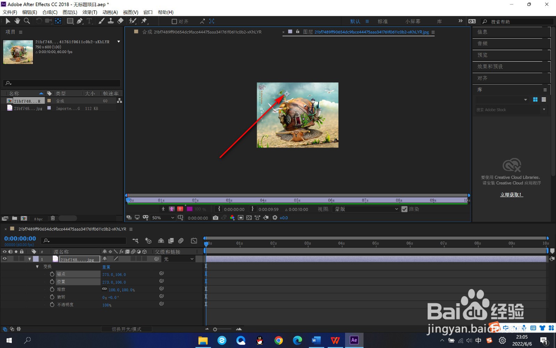The width and height of the screenshot is (556, 348).
Task: Select the Roto Brush tool
Action: (x=132, y=21)
